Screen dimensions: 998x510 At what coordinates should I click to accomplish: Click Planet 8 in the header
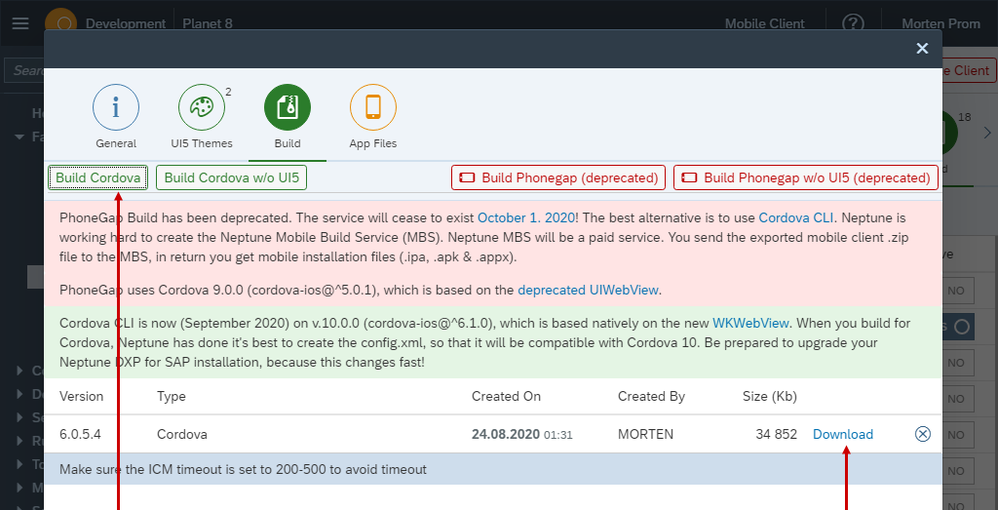coord(208,23)
